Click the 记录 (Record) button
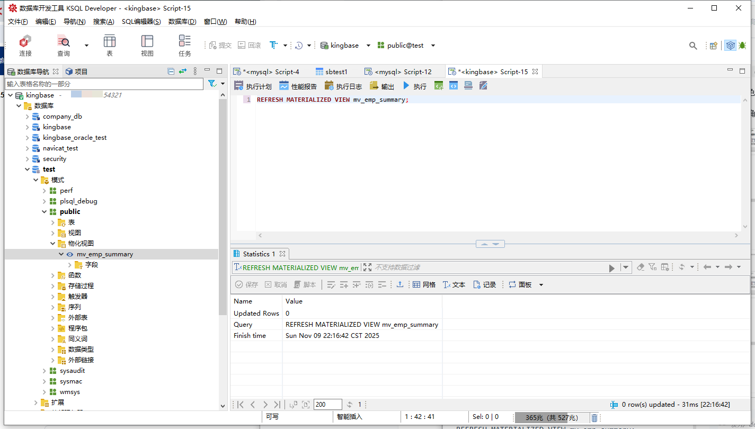Viewport: 755px width, 429px height. point(484,284)
